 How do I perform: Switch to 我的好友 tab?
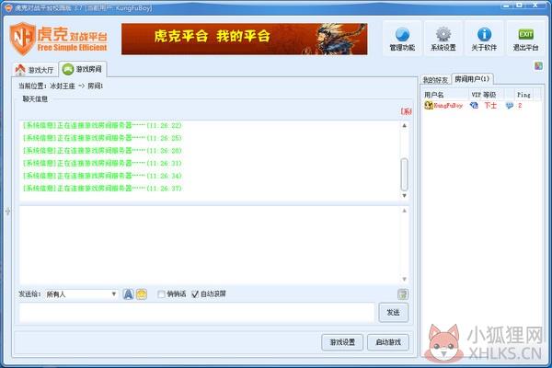[x=435, y=80]
